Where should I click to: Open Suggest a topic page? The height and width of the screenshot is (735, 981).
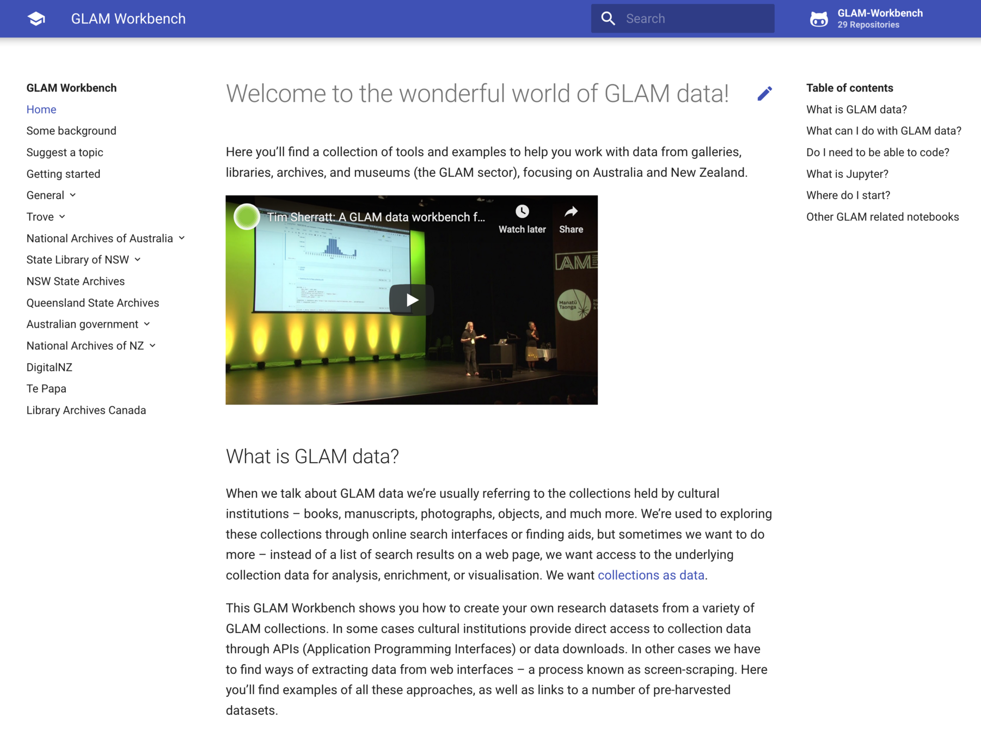click(65, 152)
